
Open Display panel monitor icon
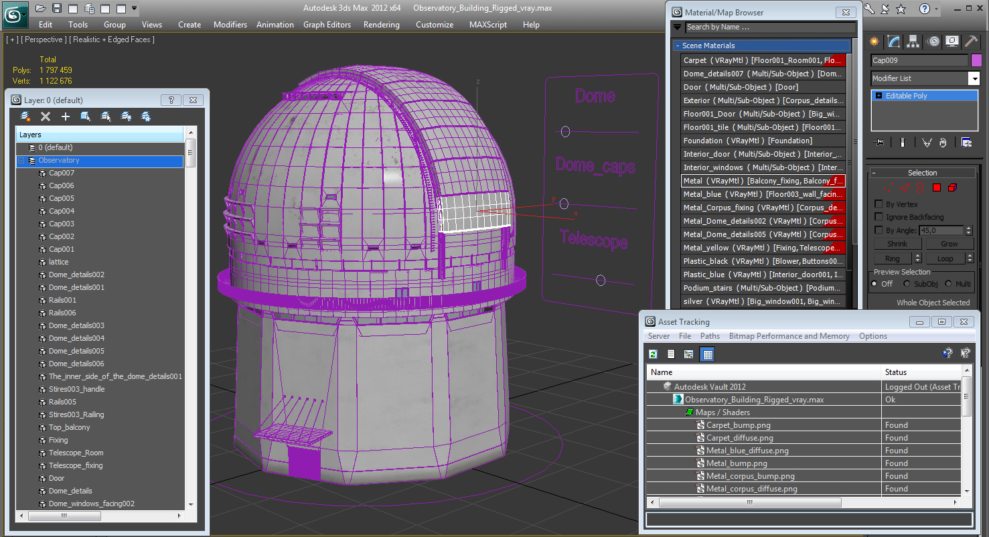coord(952,42)
